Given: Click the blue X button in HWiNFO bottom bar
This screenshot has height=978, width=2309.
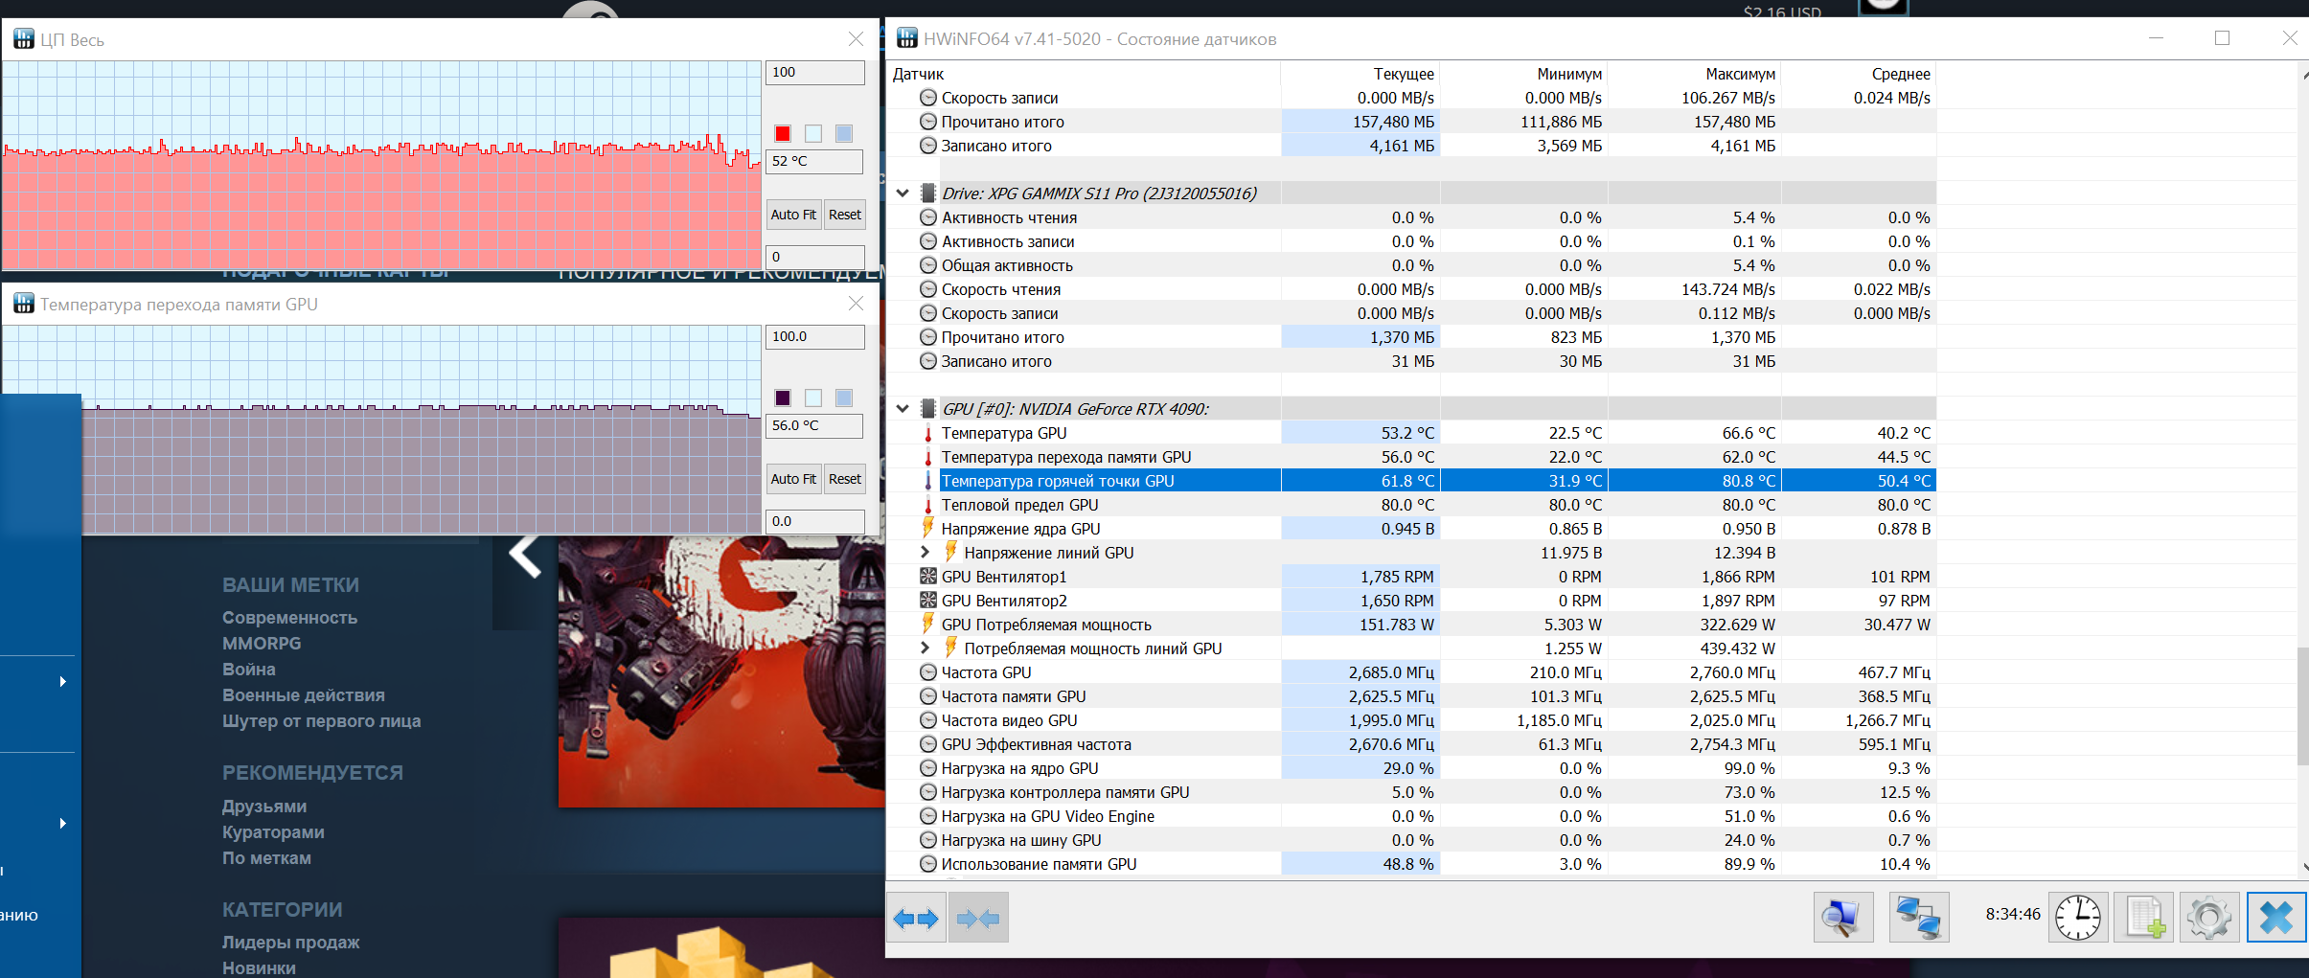Looking at the screenshot, I should (x=2276, y=918).
